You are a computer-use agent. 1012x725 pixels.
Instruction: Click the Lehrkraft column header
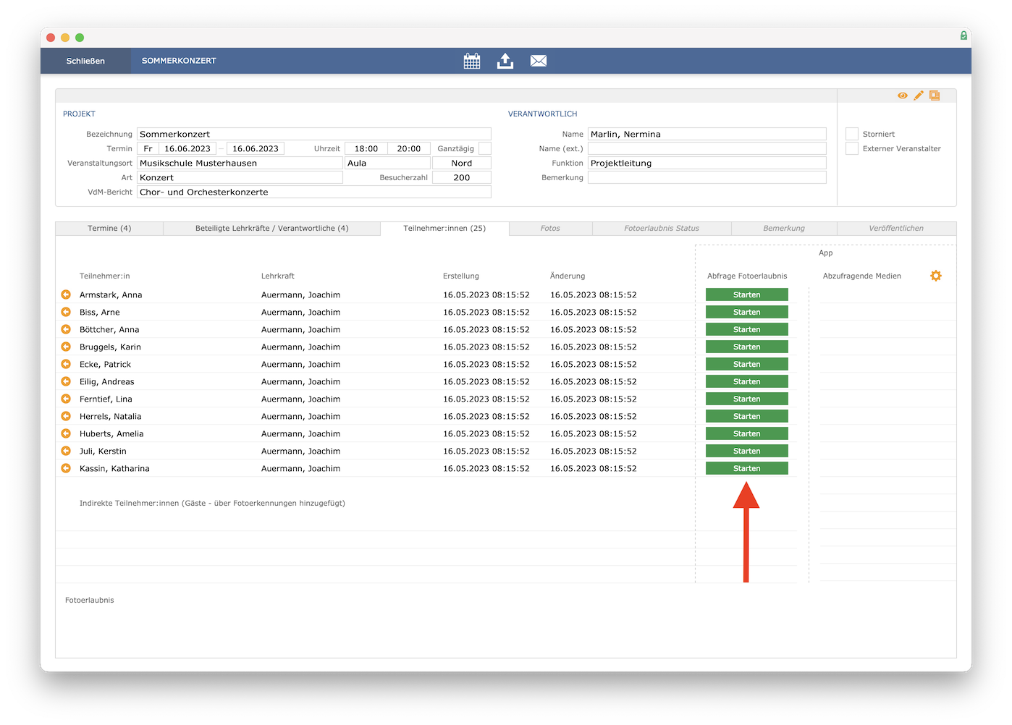tap(278, 276)
